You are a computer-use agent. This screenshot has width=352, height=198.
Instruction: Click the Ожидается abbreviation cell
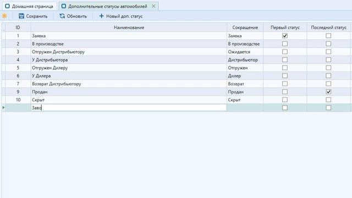pos(245,52)
